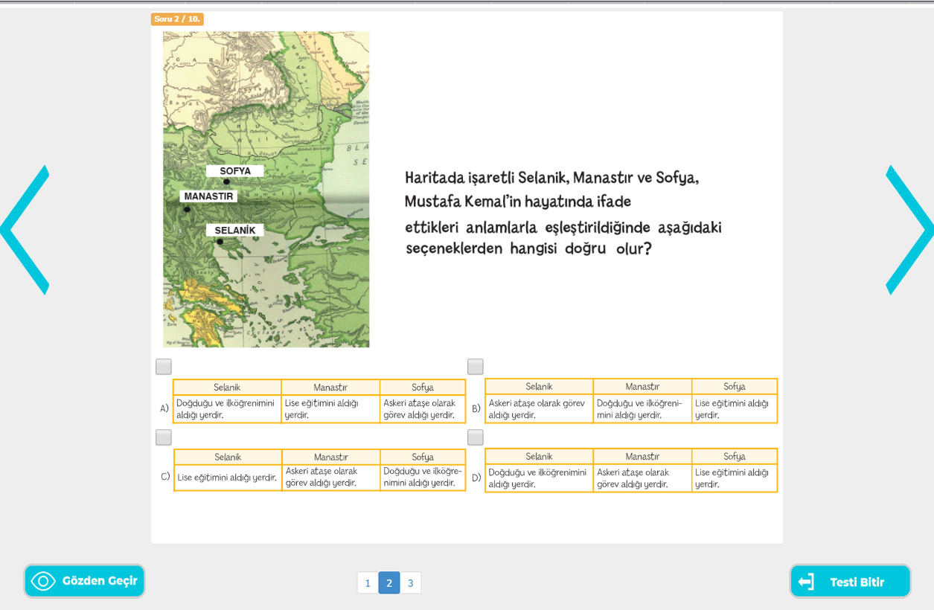Screen dimensions: 934x610
Task: Check the checkbox for option B
Action: [x=476, y=367]
